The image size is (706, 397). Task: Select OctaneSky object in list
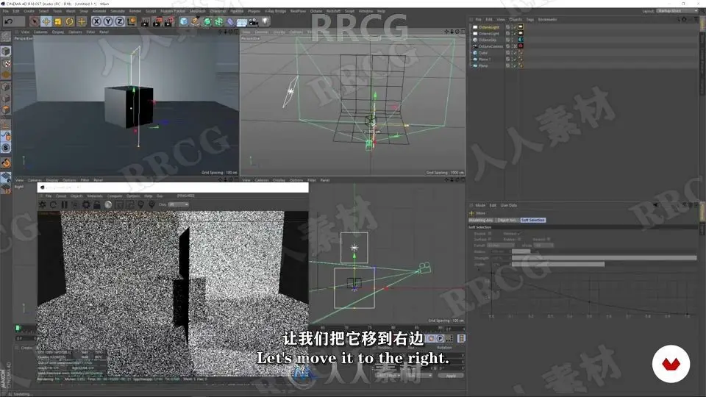(x=487, y=40)
